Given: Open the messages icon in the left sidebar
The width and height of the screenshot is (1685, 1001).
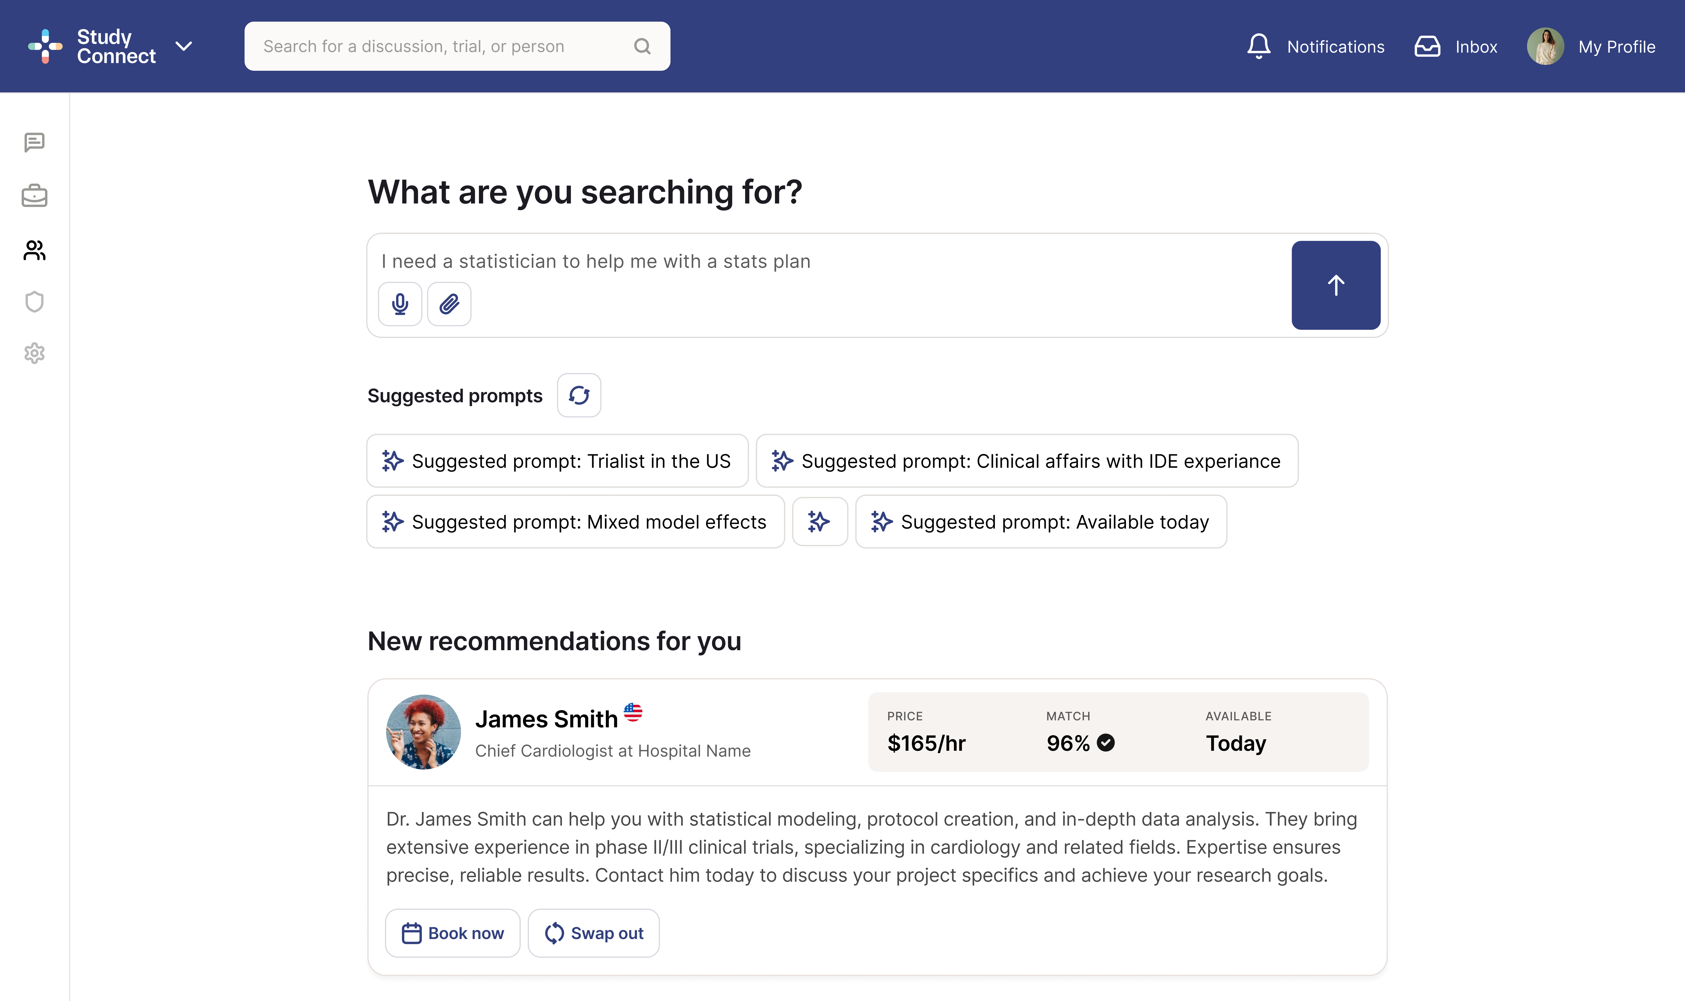Looking at the screenshot, I should point(35,142).
